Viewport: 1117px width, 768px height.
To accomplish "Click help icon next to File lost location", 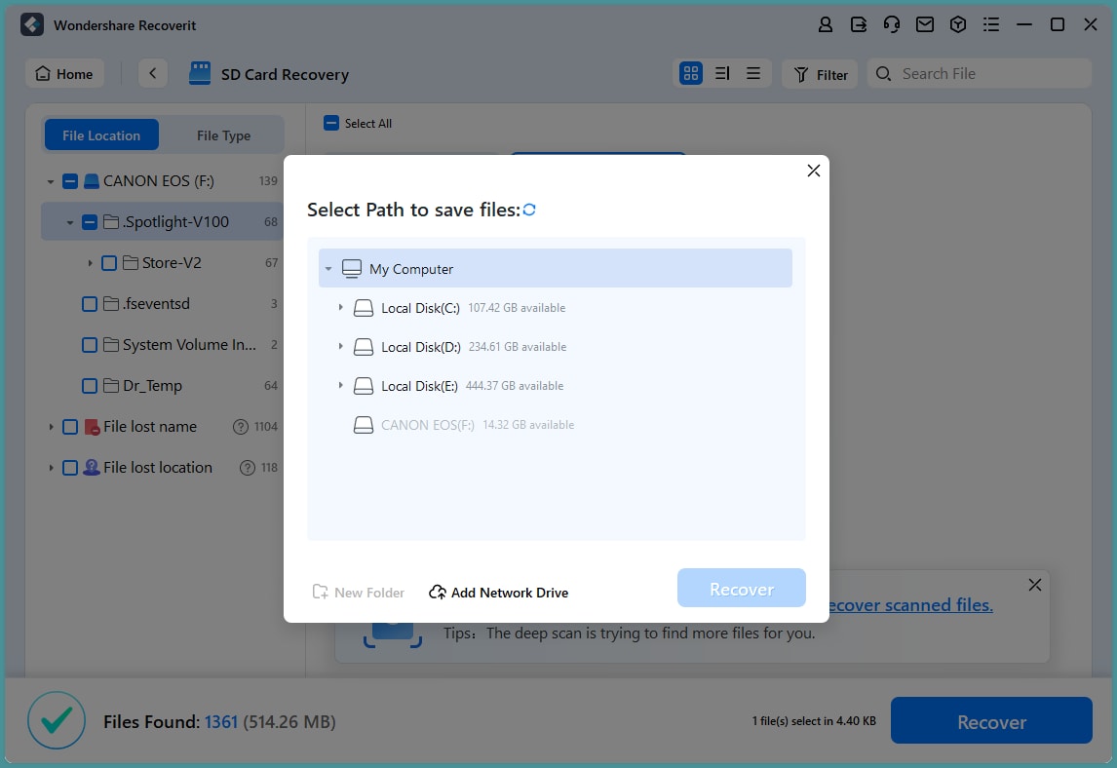I will coord(248,468).
